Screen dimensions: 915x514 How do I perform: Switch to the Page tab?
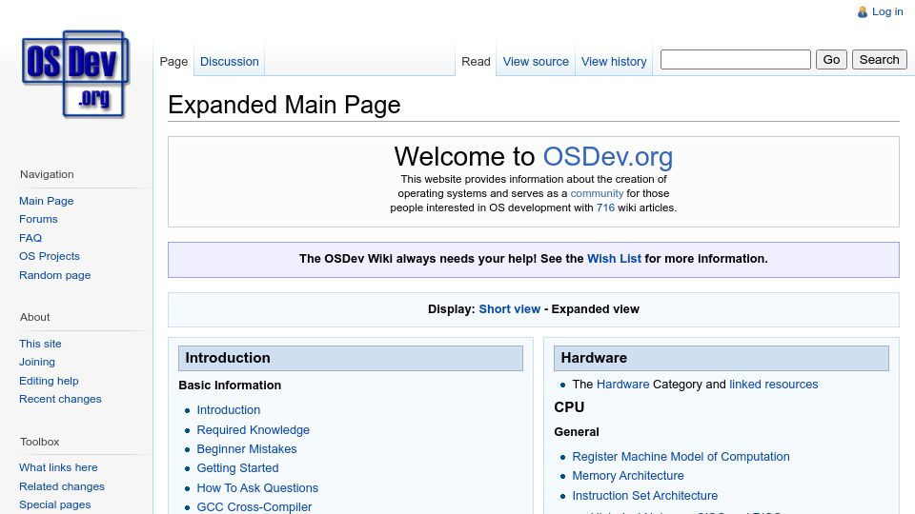click(x=173, y=61)
